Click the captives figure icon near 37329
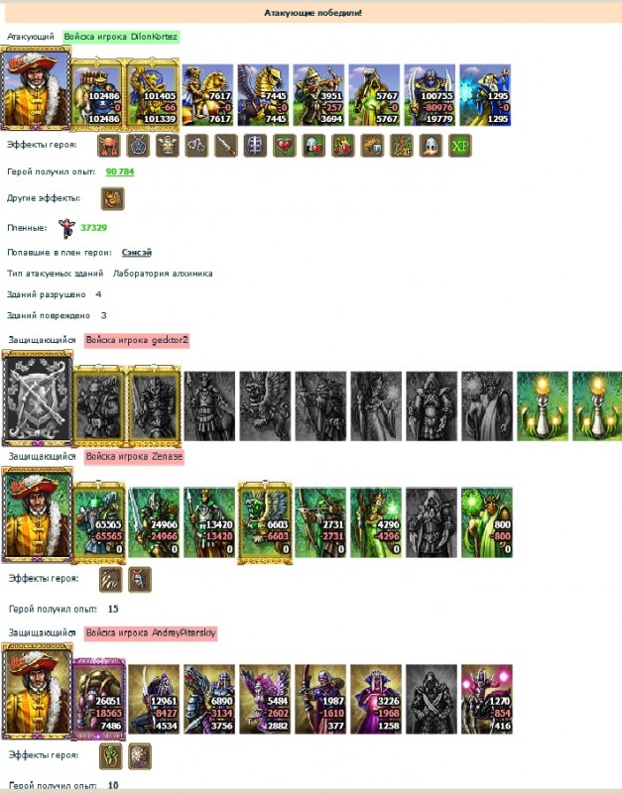622x793 pixels. pyautogui.click(x=66, y=228)
